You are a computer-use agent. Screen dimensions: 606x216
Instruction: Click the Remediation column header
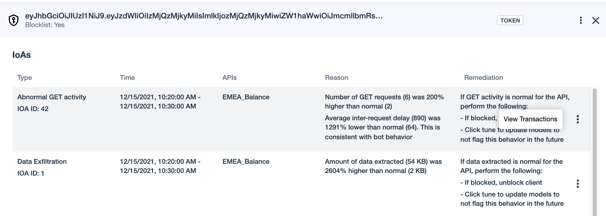pos(483,78)
